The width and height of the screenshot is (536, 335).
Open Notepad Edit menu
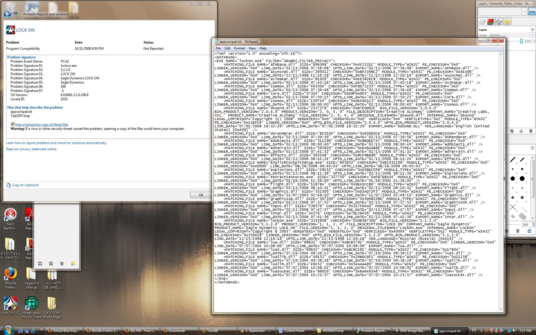pos(227,48)
